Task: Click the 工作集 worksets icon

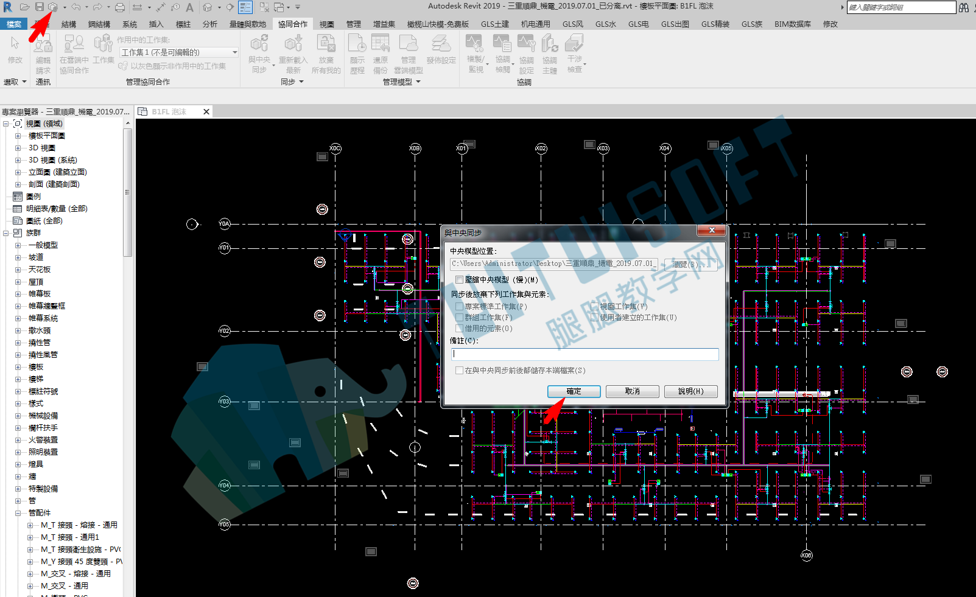Action: click(x=104, y=43)
